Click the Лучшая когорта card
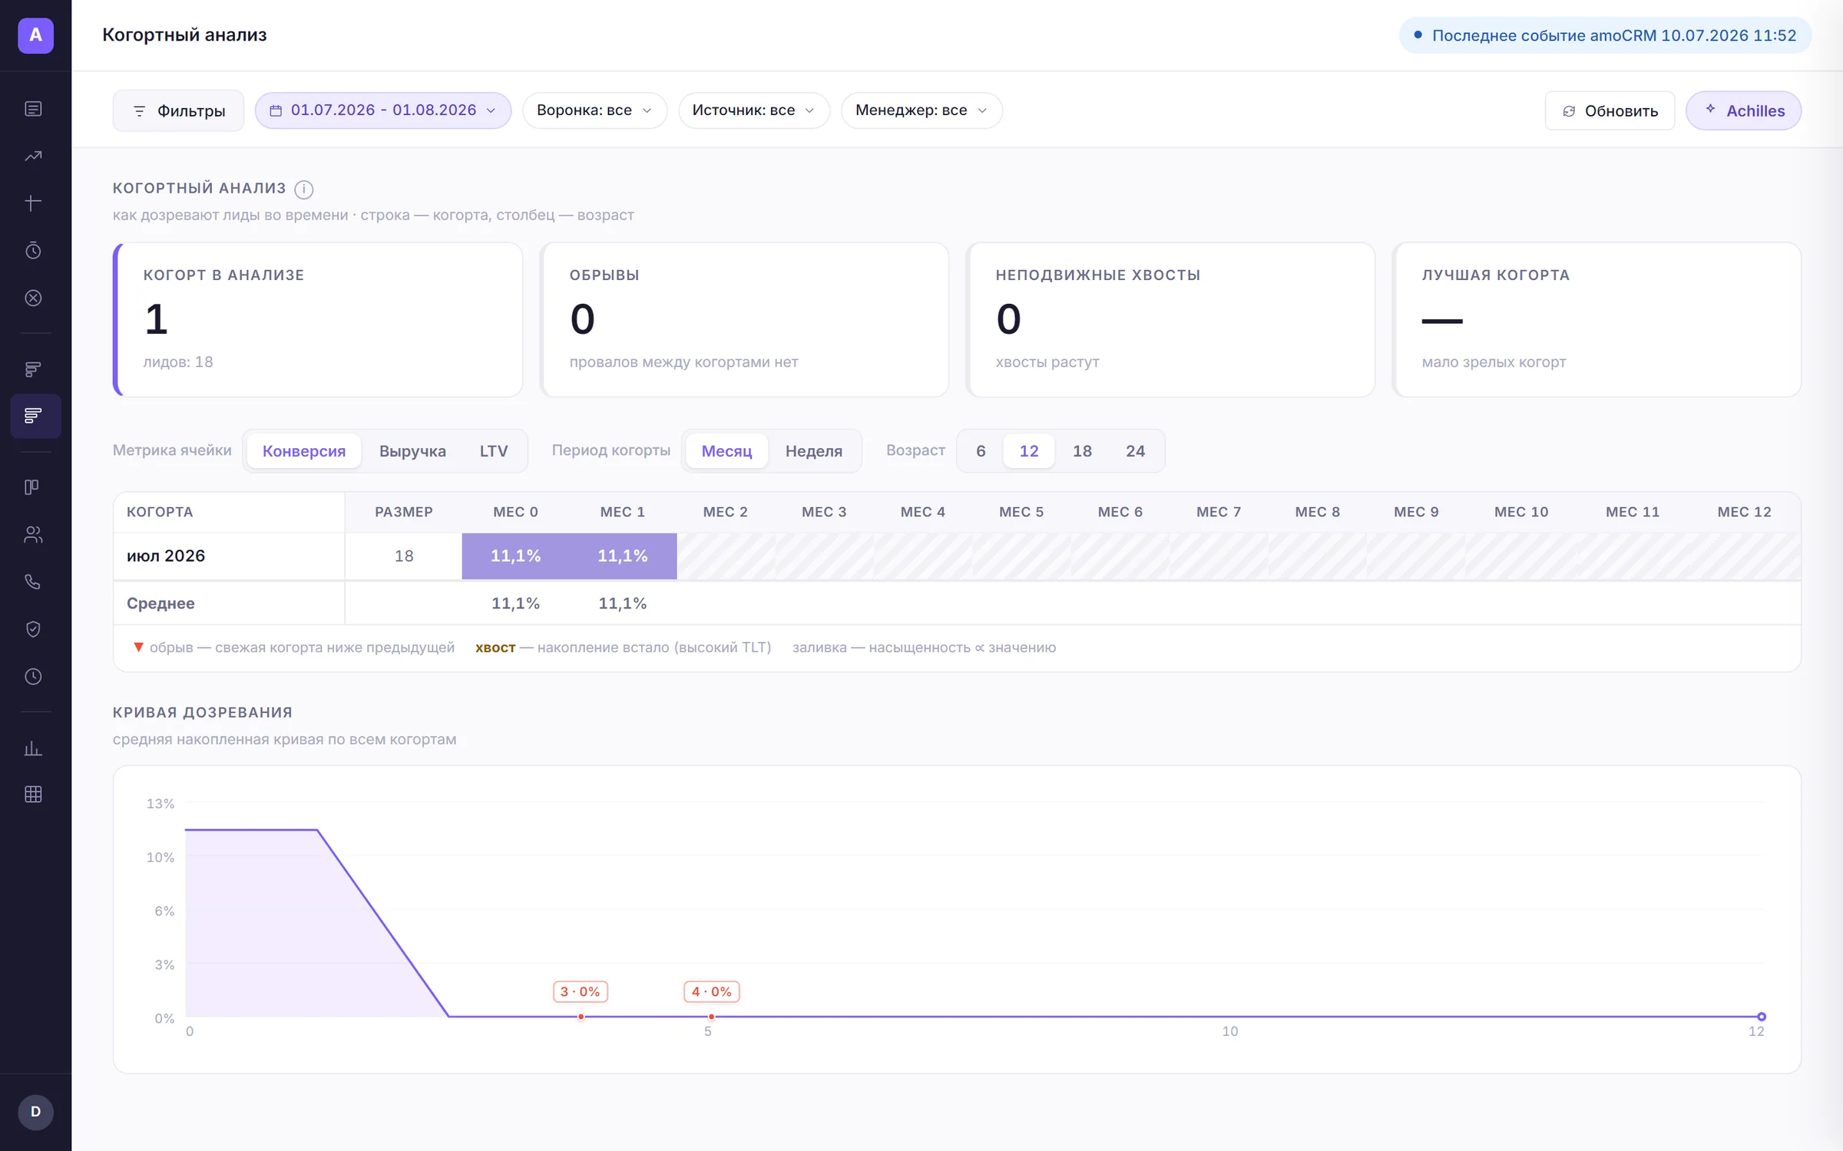Image resolution: width=1843 pixels, height=1151 pixels. point(1596,320)
